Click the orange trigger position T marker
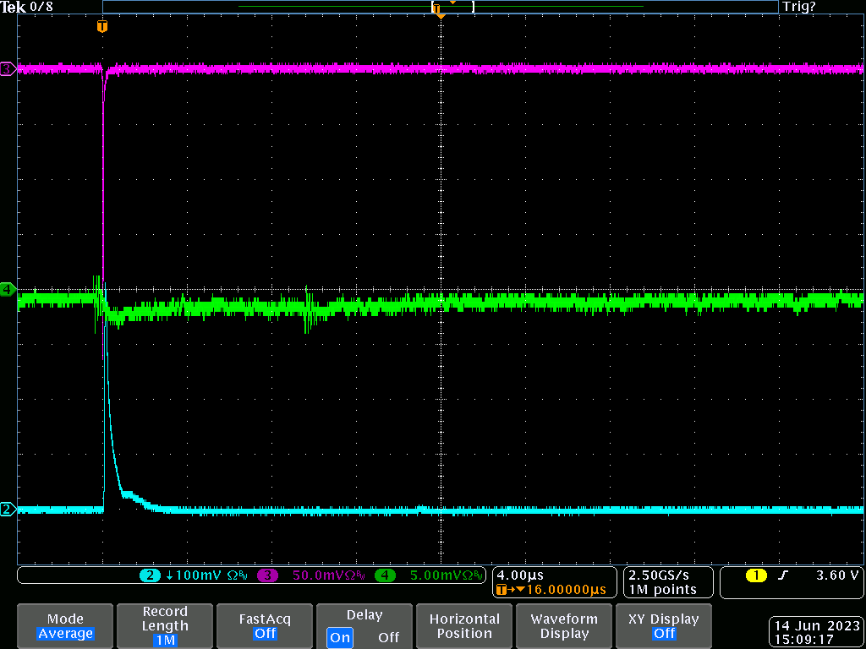This screenshot has width=866, height=649. pos(102,27)
